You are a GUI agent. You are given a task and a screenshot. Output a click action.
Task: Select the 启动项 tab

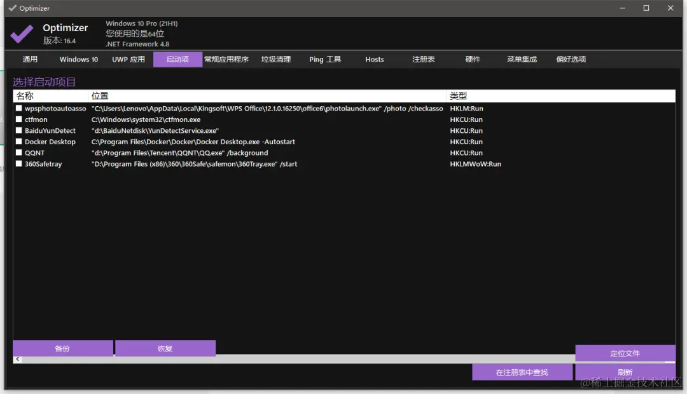point(177,59)
